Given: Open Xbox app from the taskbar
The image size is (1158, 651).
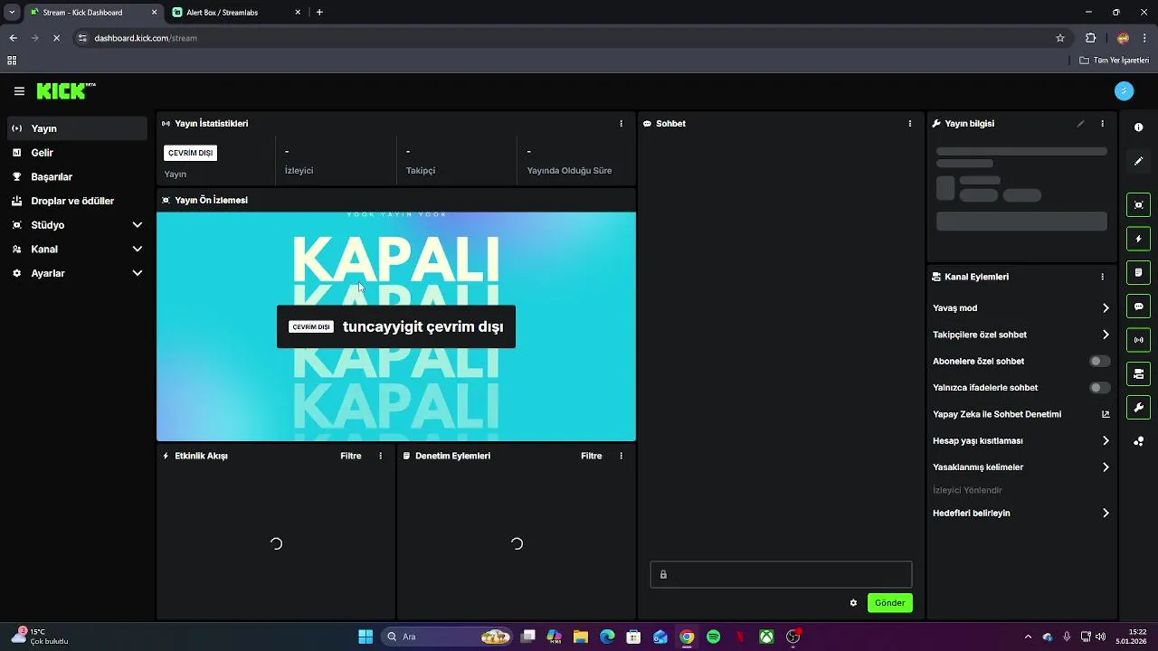Looking at the screenshot, I should (x=766, y=637).
